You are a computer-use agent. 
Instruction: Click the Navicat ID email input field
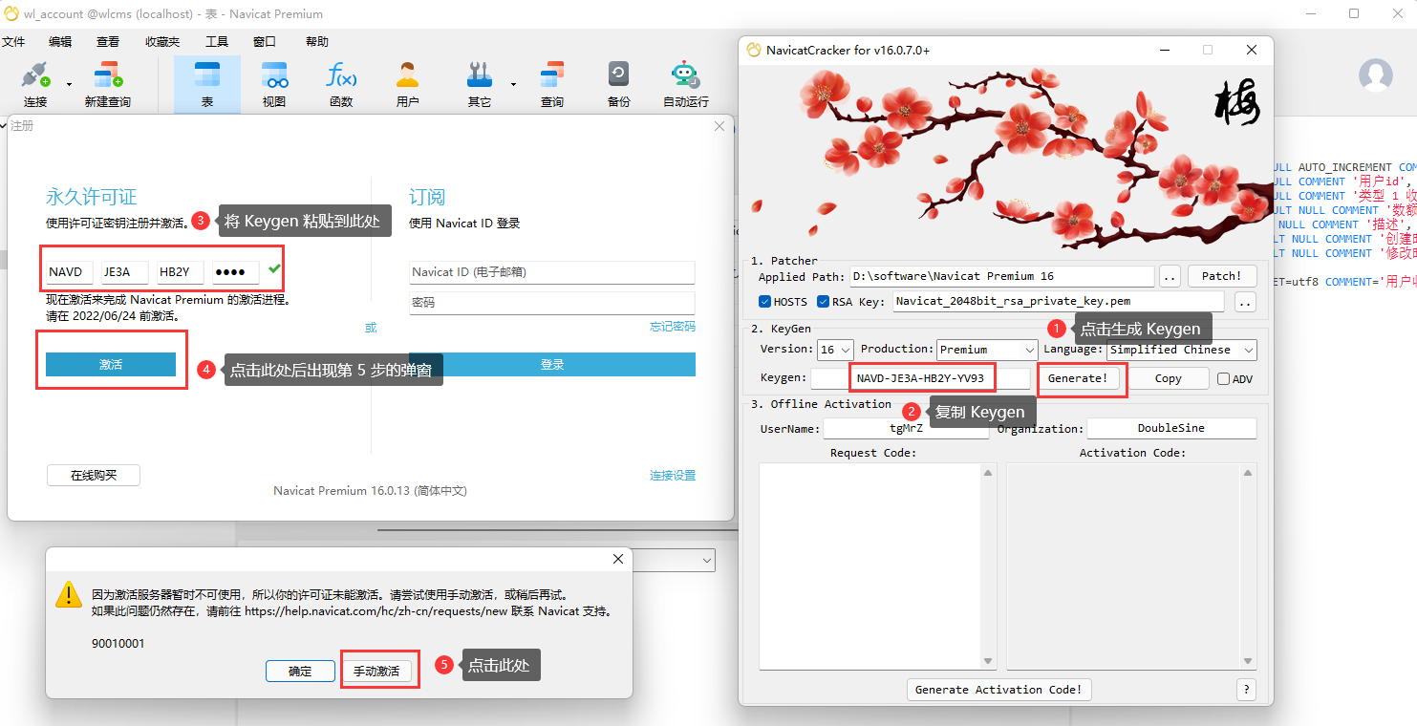click(x=552, y=272)
